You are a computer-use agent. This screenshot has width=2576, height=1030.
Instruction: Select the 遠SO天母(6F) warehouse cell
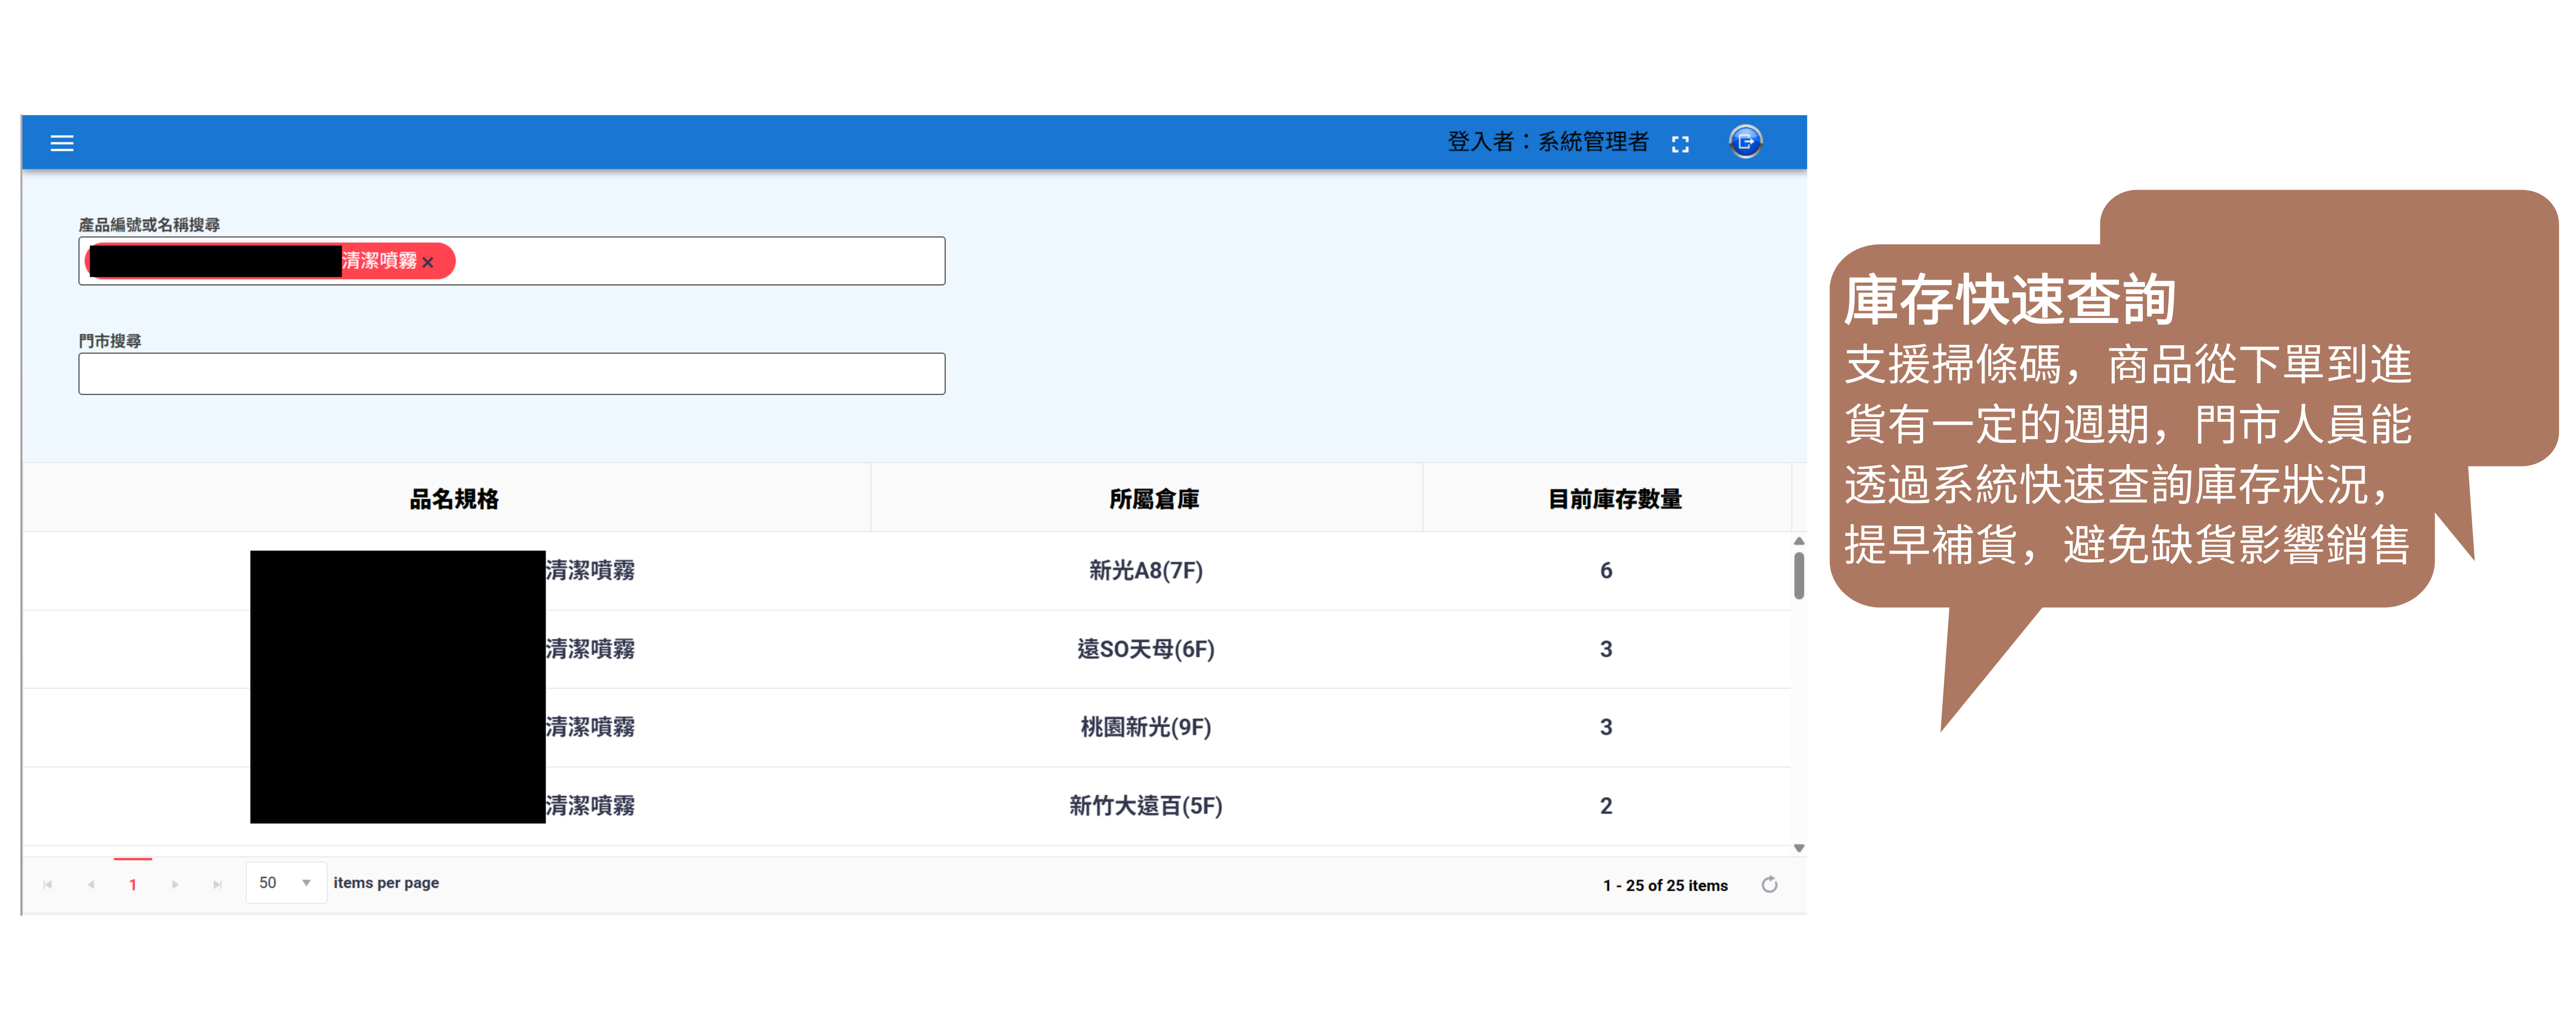tap(1146, 649)
